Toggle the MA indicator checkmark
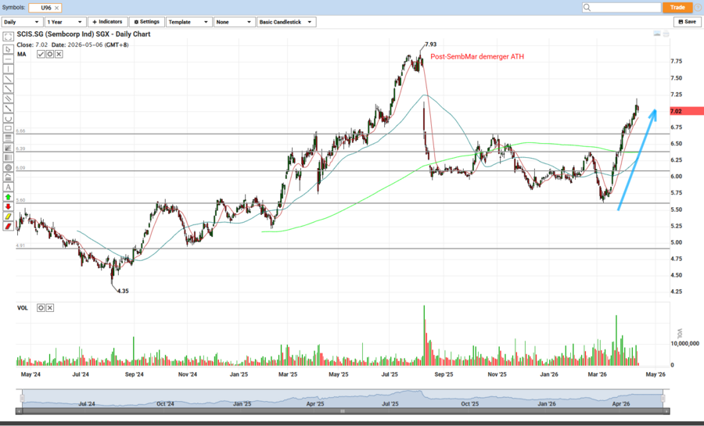This screenshot has width=704, height=426. click(x=41, y=54)
